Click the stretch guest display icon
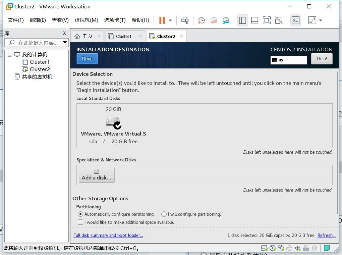This screenshot has width=342, height=255. [312, 20]
